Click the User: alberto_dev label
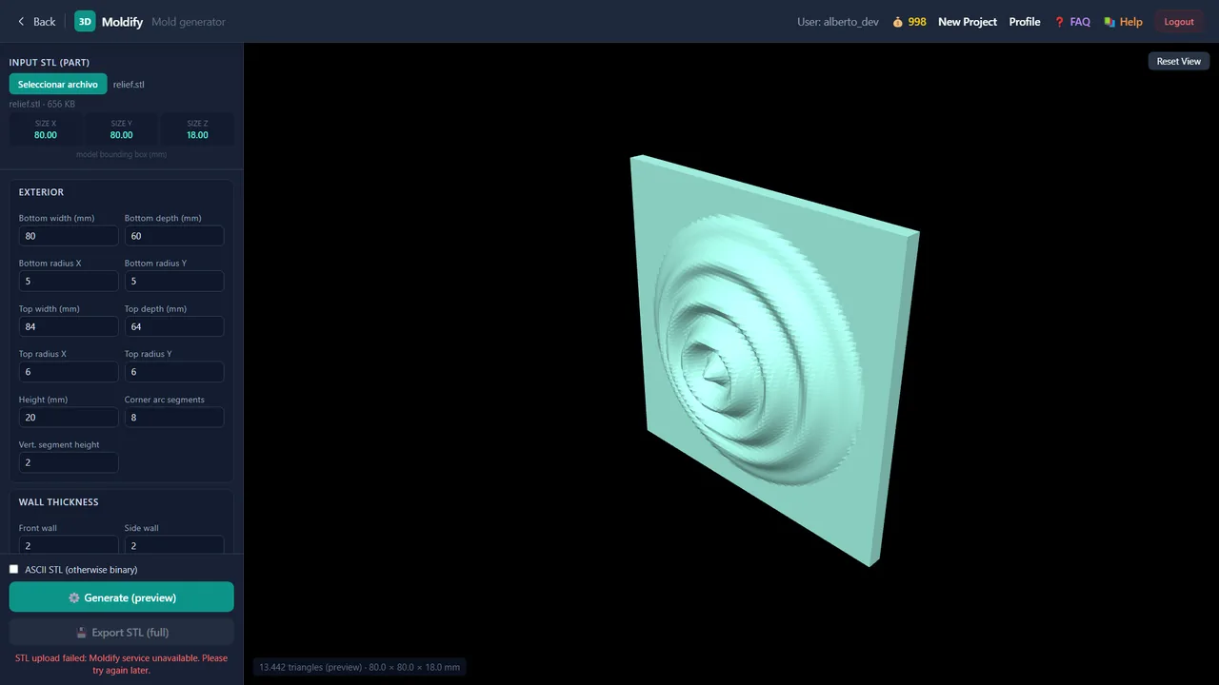1219x685 pixels. (838, 22)
